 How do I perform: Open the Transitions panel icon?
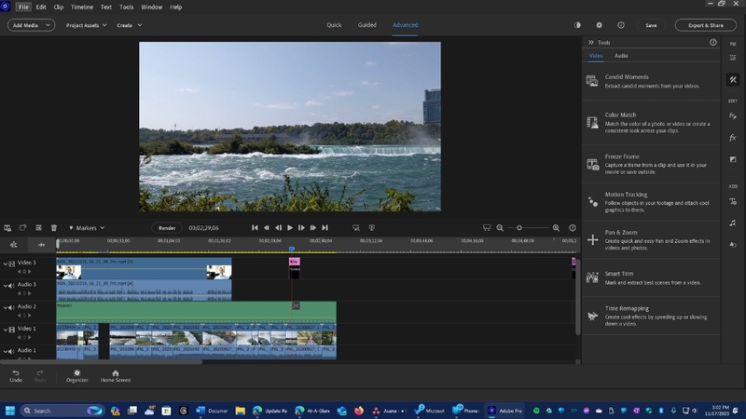[733, 159]
